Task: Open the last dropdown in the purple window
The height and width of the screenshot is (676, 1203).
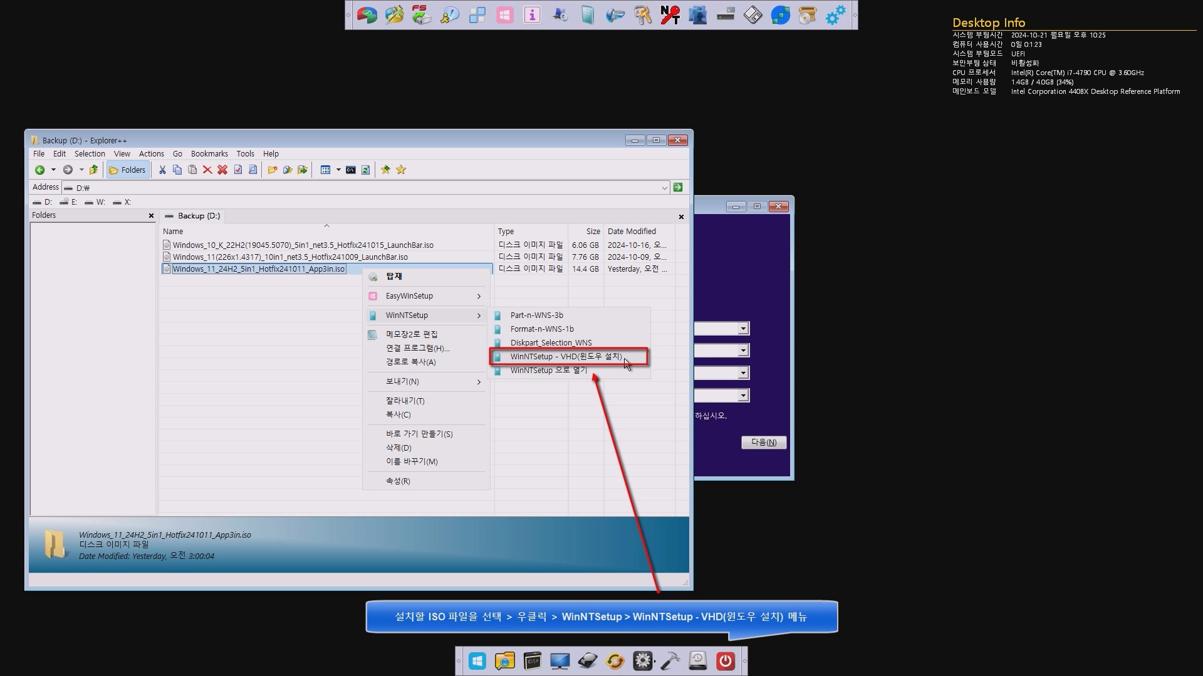Action: (x=743, y=396)
